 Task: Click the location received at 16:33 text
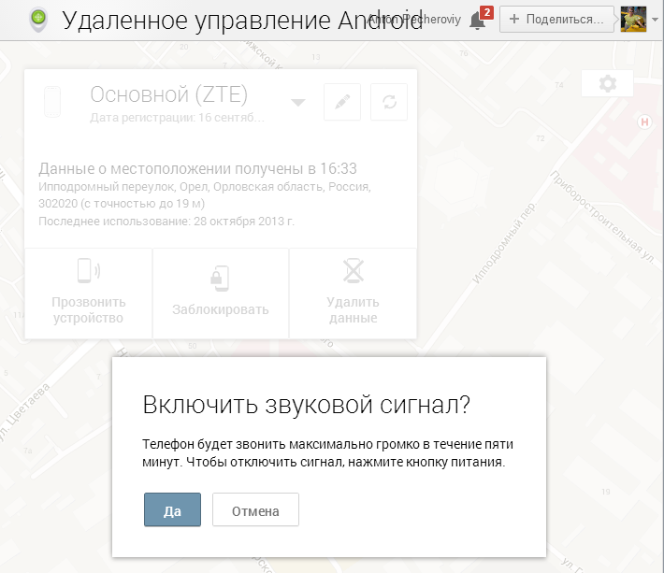tap(197, 168)
